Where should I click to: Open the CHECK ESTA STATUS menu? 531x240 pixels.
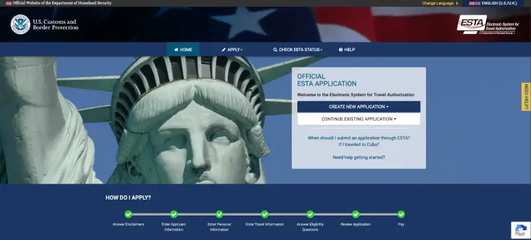coord(297,49)
